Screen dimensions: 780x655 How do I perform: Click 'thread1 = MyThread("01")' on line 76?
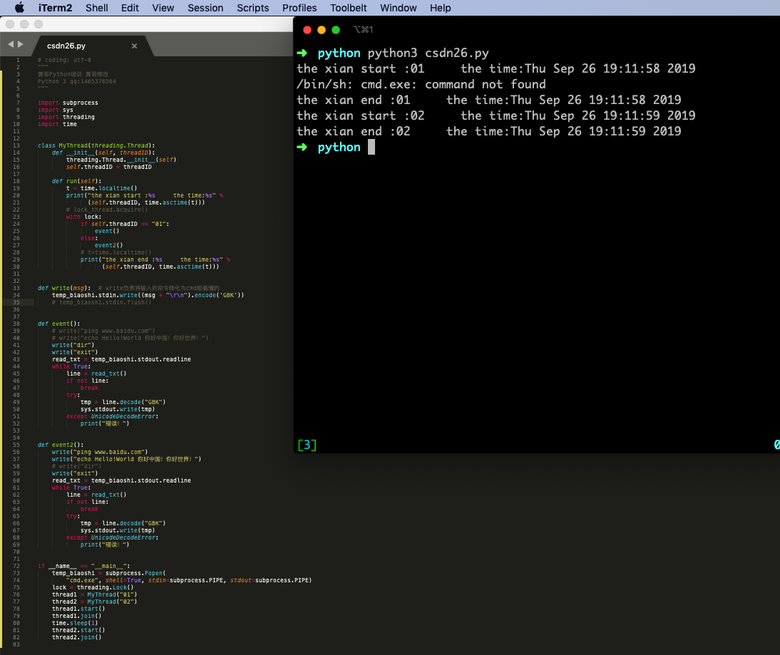tap(95, 595)
